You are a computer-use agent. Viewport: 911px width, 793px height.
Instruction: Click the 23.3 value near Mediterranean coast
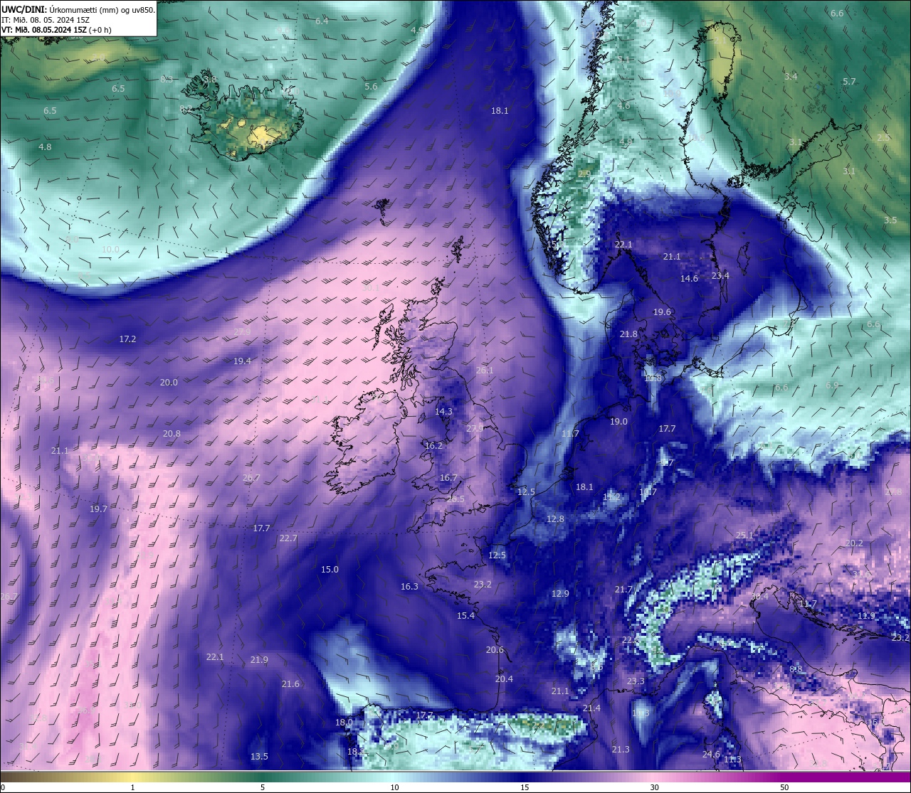pyautogui.click(x=636, y=681)
